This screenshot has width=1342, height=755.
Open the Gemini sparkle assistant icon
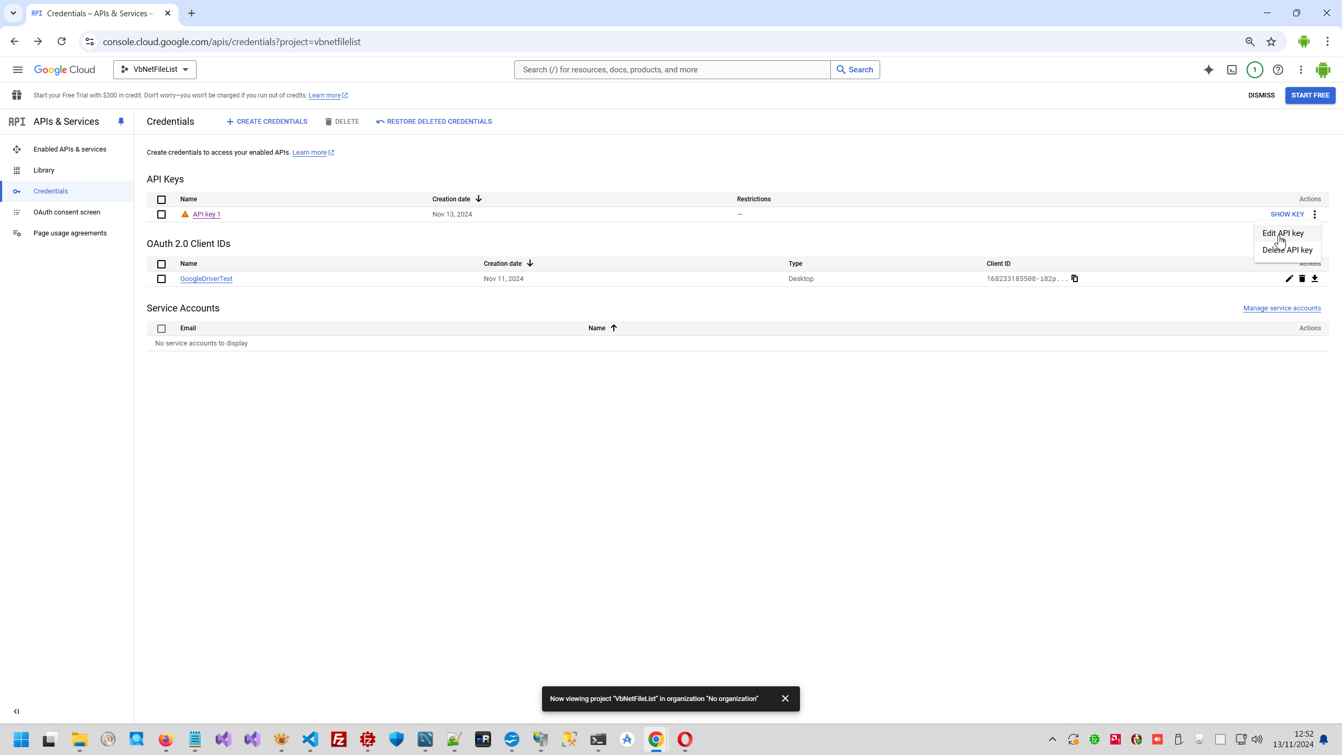pyautogui.click(x=1208, y=70)
